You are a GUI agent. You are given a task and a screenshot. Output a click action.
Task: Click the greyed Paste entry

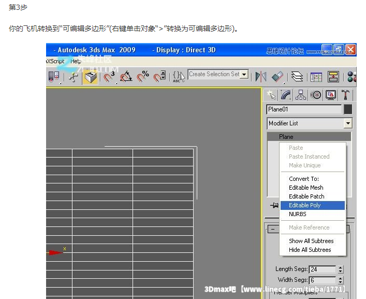(296, 148)
